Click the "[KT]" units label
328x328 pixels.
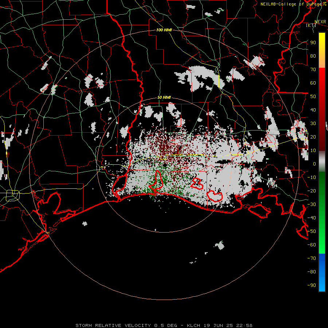[311, 25]
